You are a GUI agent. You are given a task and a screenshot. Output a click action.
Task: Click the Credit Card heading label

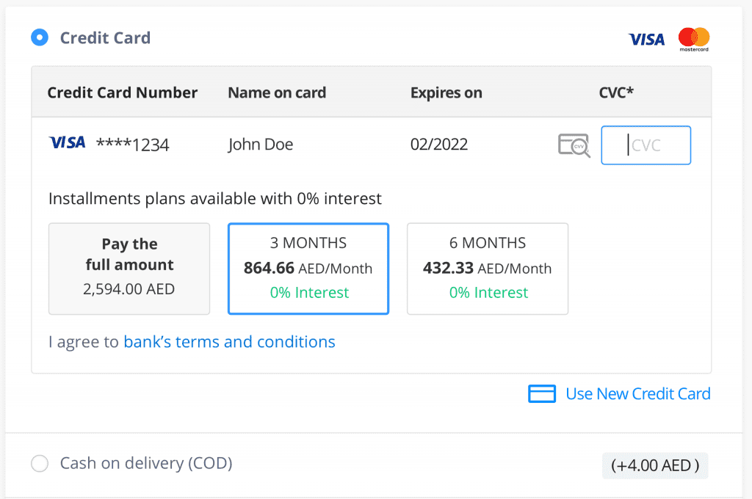[x=105, y=38]
